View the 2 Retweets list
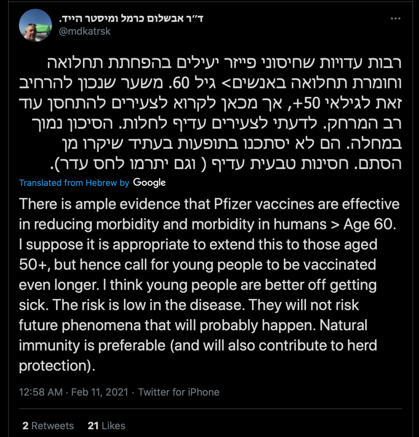419x437 pixels. pyautogui.click(x=48, y=425)
